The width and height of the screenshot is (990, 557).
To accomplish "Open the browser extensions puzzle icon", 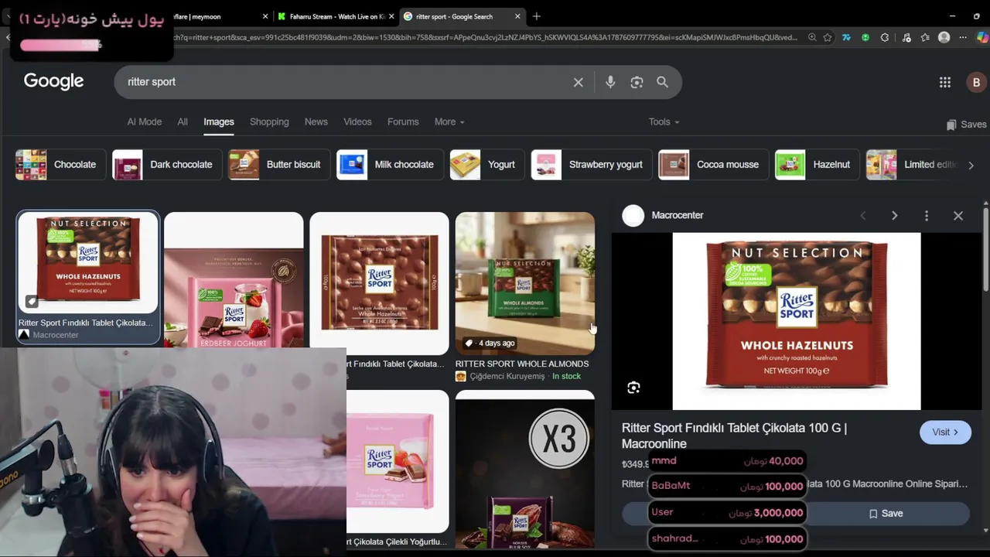I will pos(885,37).
